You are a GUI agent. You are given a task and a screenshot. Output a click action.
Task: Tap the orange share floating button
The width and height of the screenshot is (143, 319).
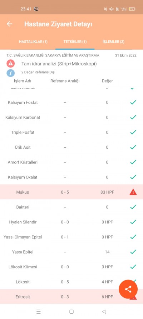[x=128, y=289]
